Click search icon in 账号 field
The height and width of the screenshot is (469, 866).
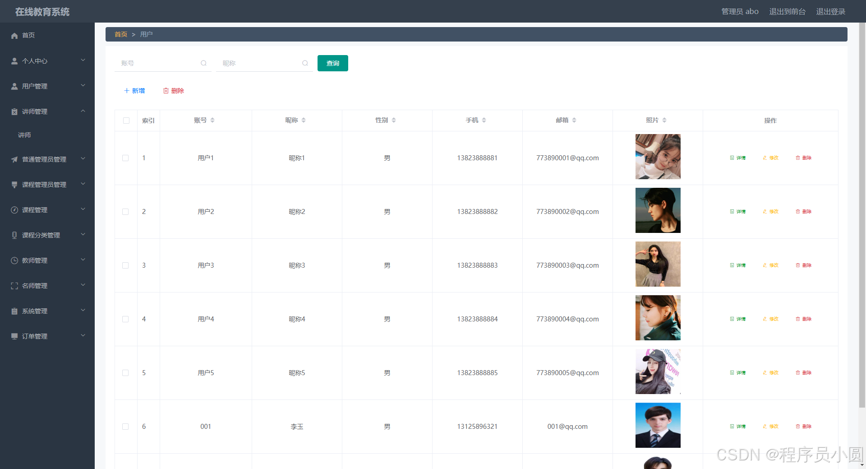[x=203, y=63]
